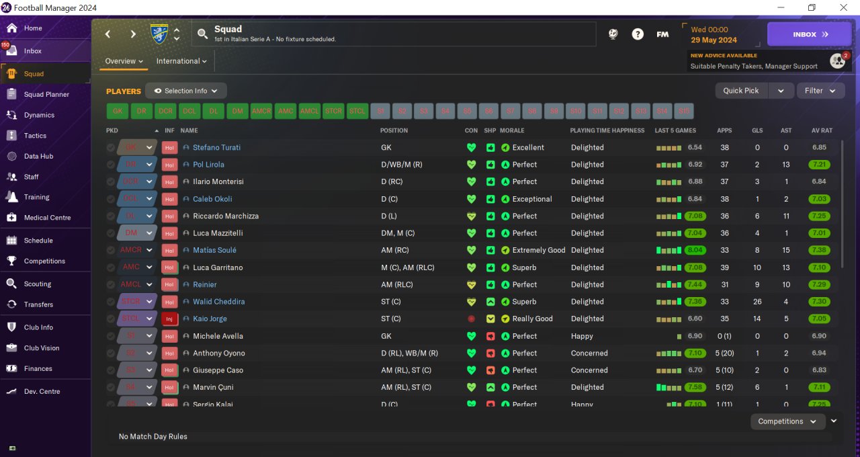Viewport: 860px width, 457px height.
Task: Open the Competitions dropdown at bottom
Action: 787,421
